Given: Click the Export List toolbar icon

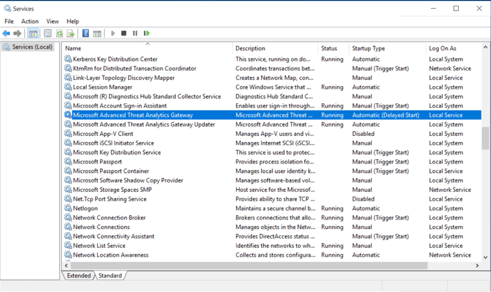Looking at the screenshot, I should coord(71,33).
